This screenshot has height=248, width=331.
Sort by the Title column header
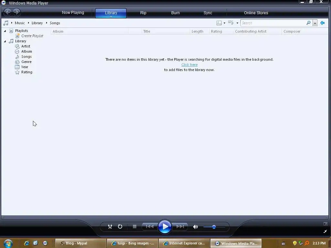tap(165, 31)
